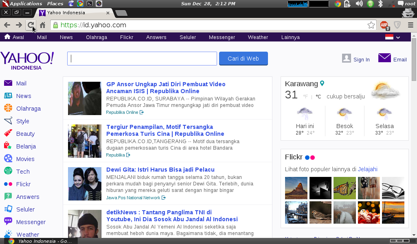This screenshot has width=417, height=244.
Task: Select the Selasa weather forecast
Action: click(384, 121)
